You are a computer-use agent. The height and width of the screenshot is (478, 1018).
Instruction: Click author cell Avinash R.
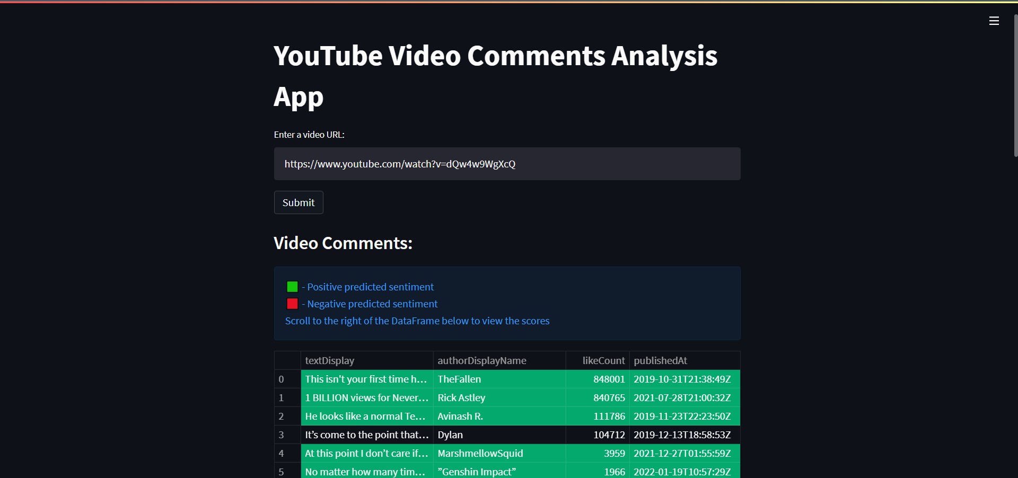coord(499,416)
